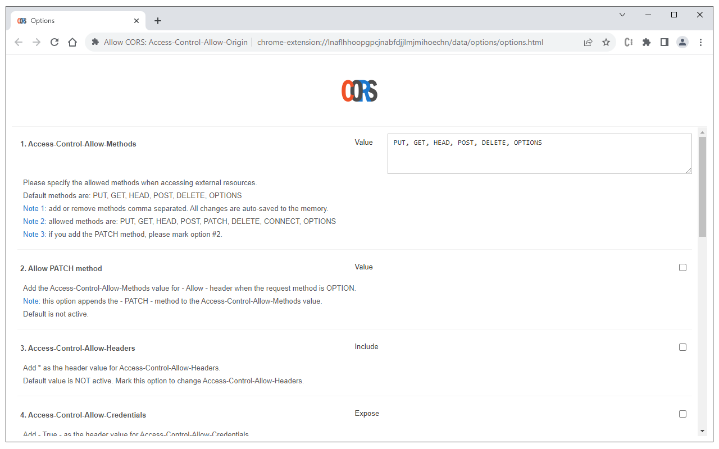Open a new browser tab
Image resolution: width=719 pixels, height=449 pixels.
[x=158, y=20]
